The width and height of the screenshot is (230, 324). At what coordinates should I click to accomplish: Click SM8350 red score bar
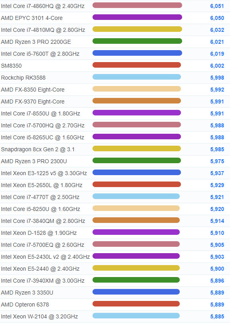[137, 65]
